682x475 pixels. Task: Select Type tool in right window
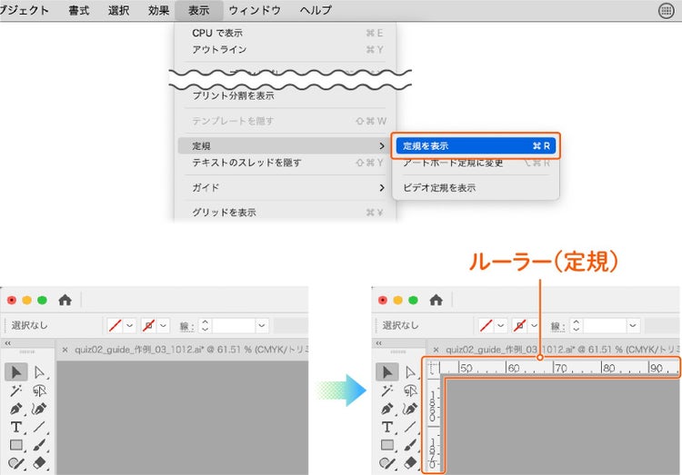(387, 427)
